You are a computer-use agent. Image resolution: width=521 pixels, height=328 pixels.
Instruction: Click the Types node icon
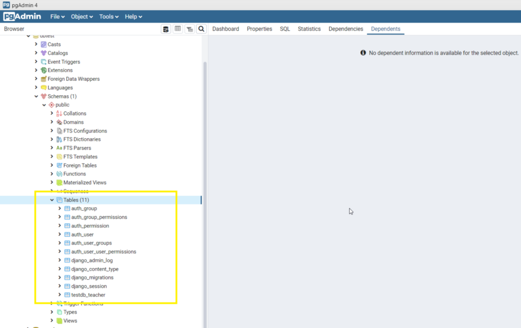click(x=59, y=312)
